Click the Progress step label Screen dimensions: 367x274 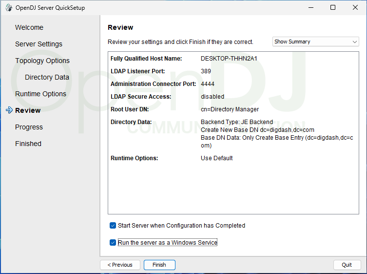(x=29, y=127)
